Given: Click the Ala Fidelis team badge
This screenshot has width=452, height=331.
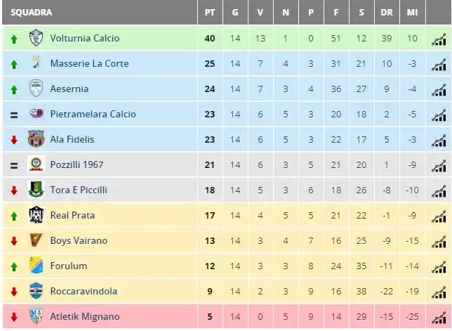Looking at the screenshot, I should click(36, 139).
